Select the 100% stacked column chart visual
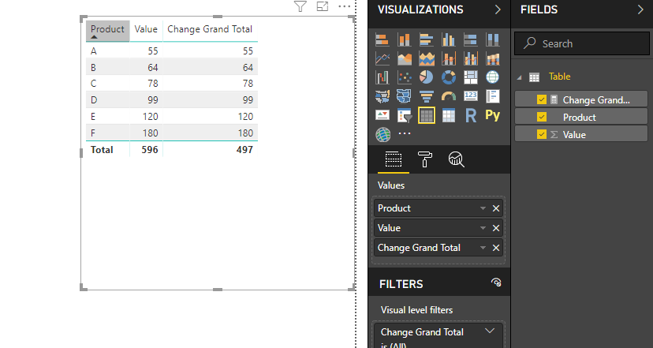The width and height of the screenshot is (653, 348). (493, 40)
